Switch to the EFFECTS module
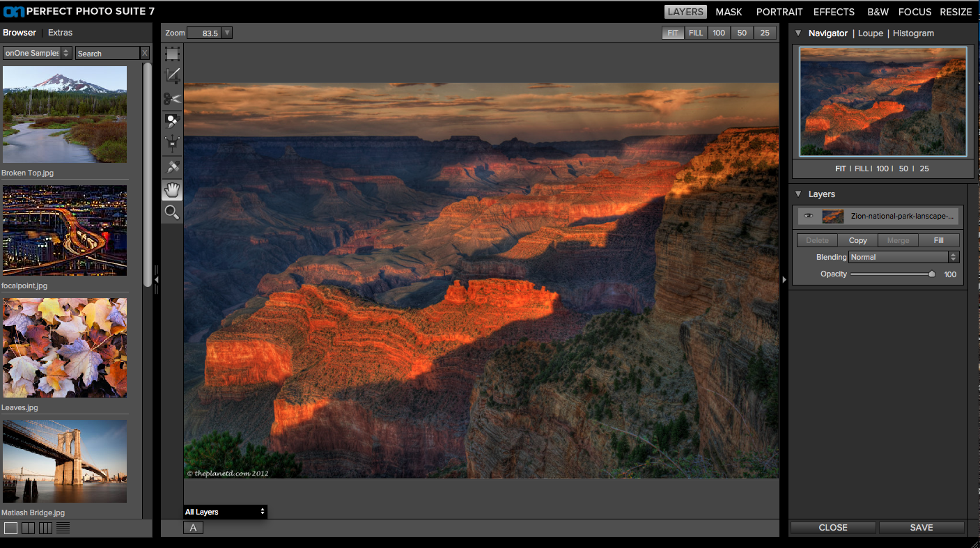Screen dimensions: 980x548 click(834, 11)
